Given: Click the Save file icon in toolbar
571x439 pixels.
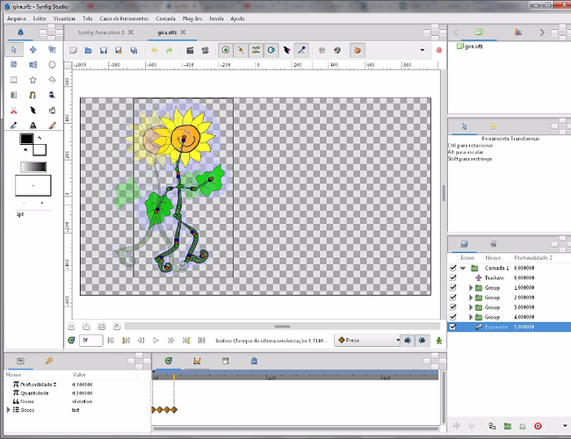Looking at the screenshot, I should coord(104,50).
